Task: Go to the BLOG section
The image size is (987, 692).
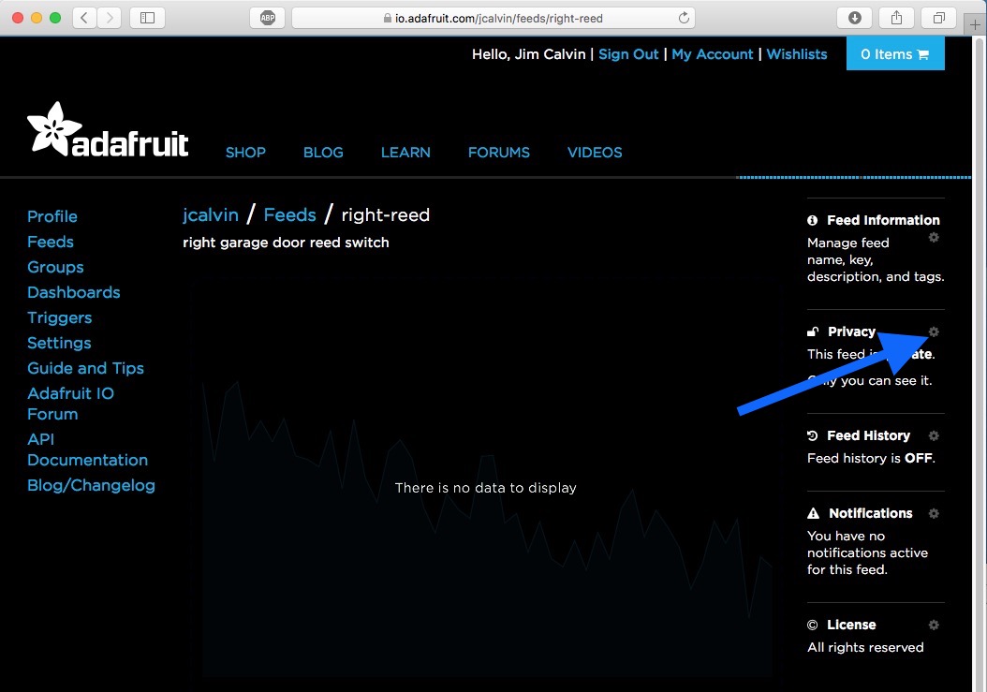Action: click(x=324, y=153)
